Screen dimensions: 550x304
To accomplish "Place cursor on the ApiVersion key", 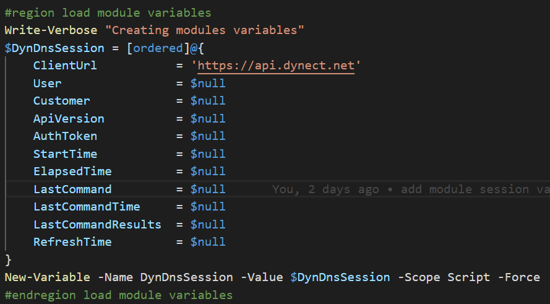I will [x=69, y=118].
